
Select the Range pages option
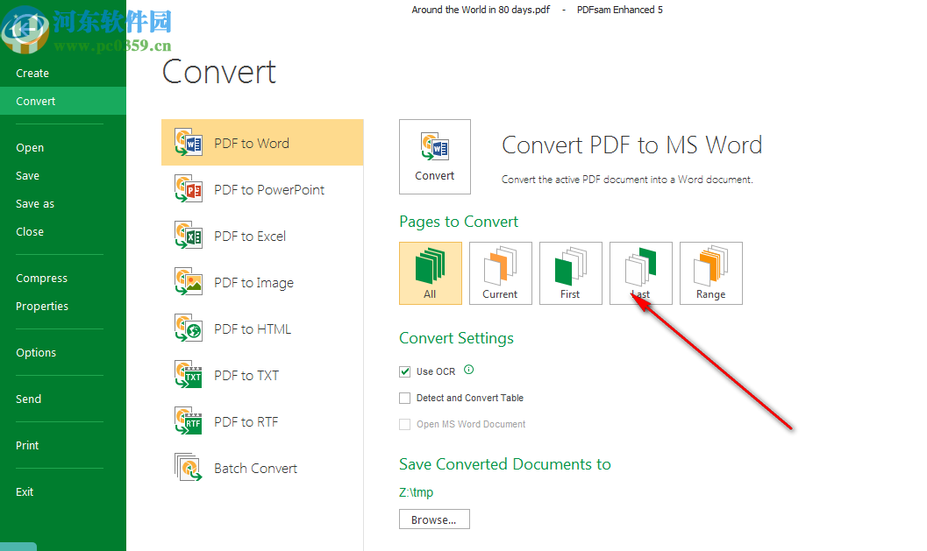pos(710,272)
